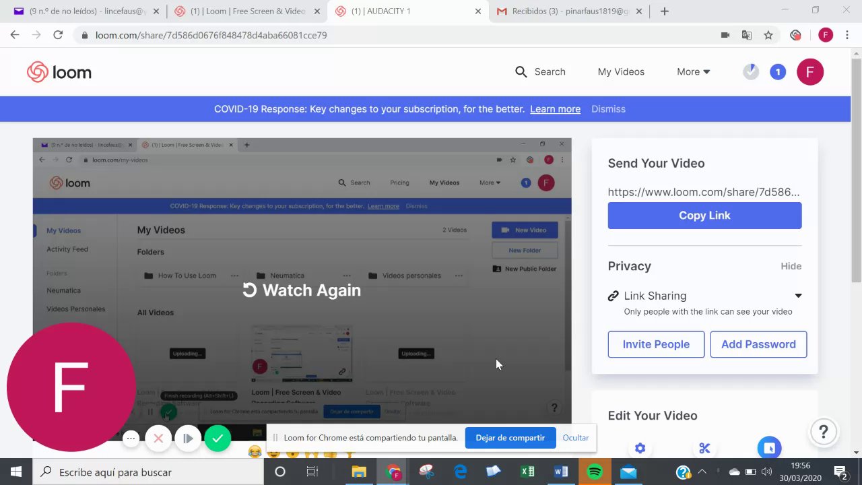Open a new browser tab
Screen dimensions: 862x485
point(665,11)
